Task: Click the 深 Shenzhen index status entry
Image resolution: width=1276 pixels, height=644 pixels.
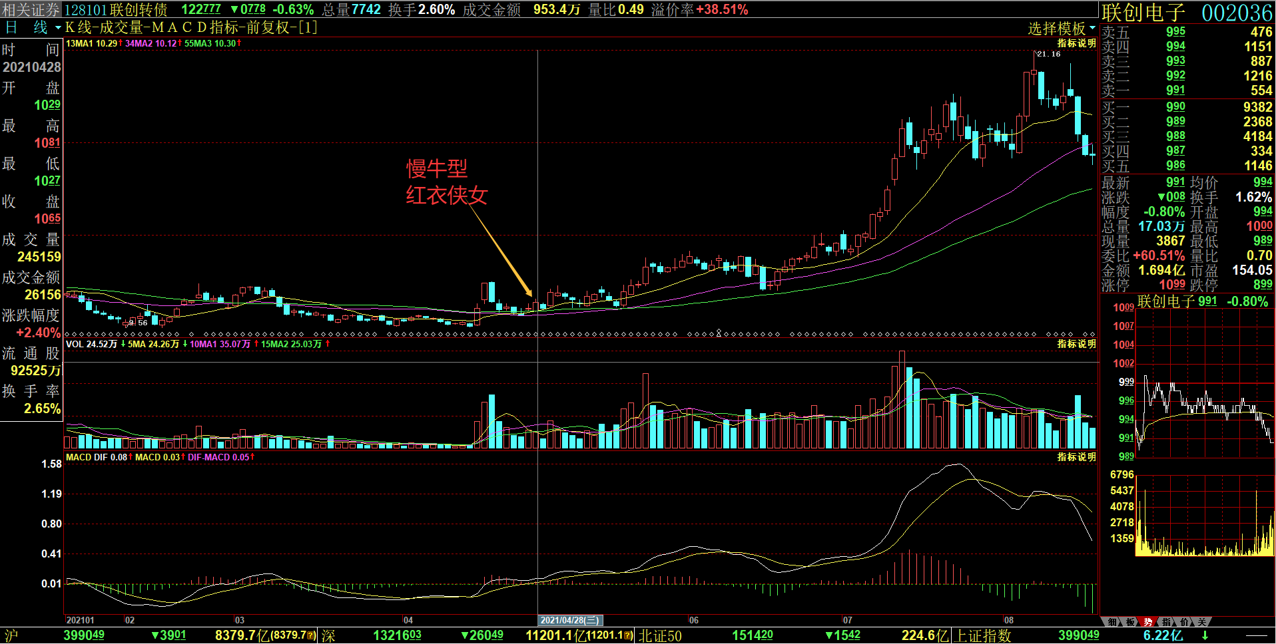Action: coord(328,635)
